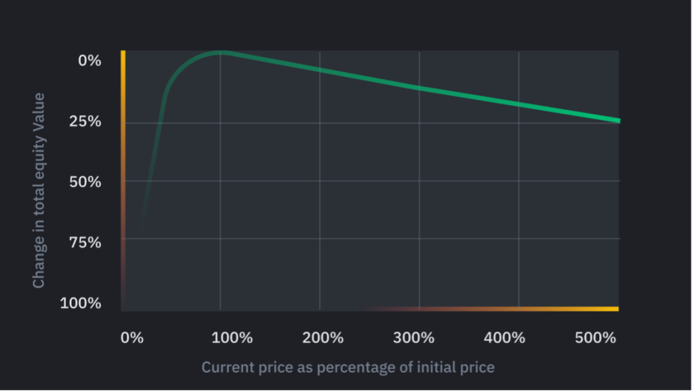
Task: Click the 0% x-axis label
Action: 132,338
